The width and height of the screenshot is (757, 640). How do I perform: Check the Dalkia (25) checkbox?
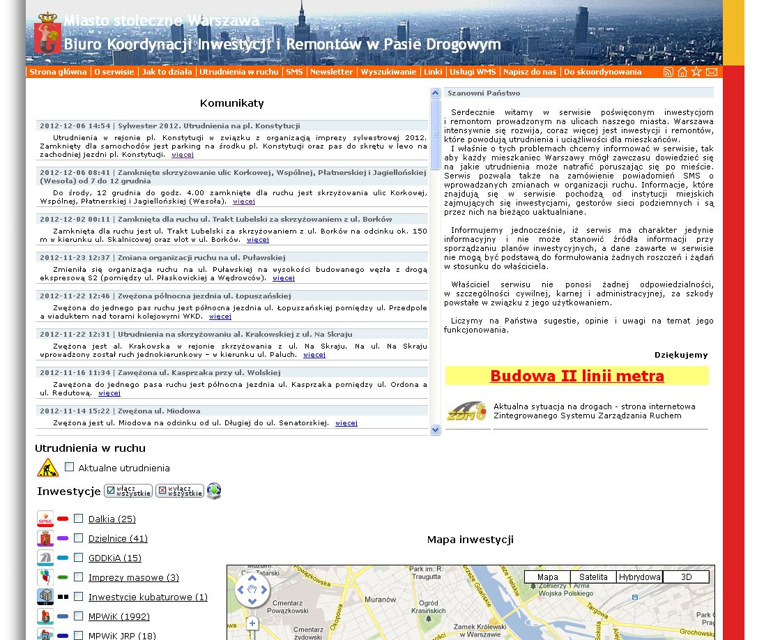[x=78, y=518]
